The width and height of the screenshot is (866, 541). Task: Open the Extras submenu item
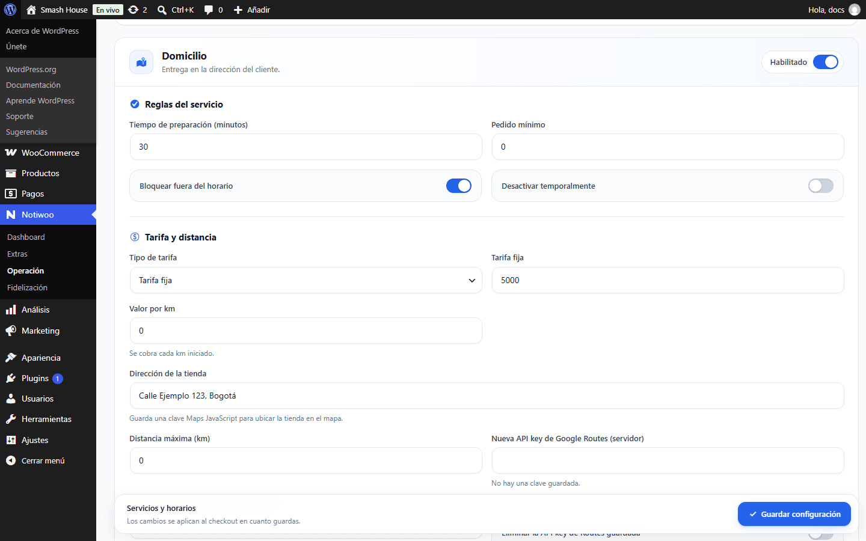click(17, 254)
